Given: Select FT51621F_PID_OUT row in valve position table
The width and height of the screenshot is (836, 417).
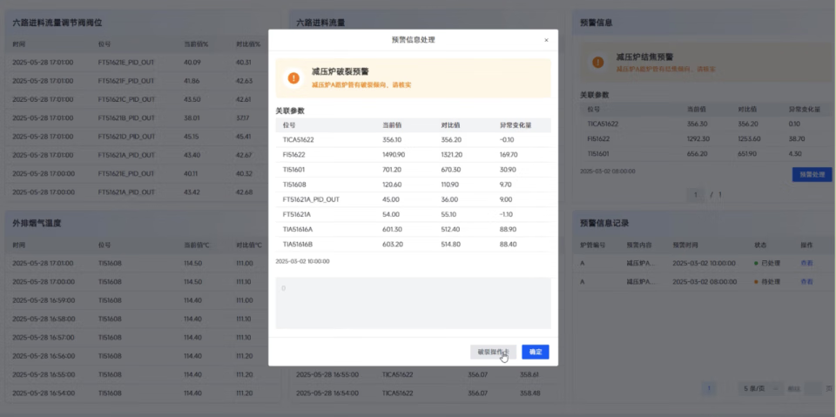Looking at the screenshot, I should tap(142, 81).
